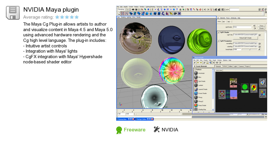This screenshot has height=143, width=273.
Task: Click the question mark help icon
Action: click(x=177, y=10)
